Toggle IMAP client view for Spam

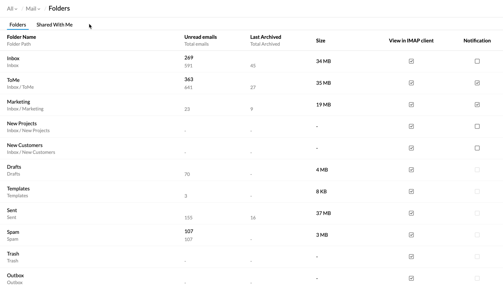click(411, 235)
